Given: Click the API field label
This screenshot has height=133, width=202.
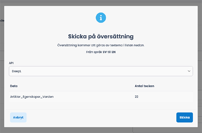Looking at the screenshot, I should tap(11, 63).
